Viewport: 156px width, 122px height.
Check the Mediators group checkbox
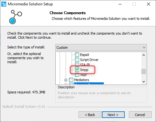tap(71, 80)
